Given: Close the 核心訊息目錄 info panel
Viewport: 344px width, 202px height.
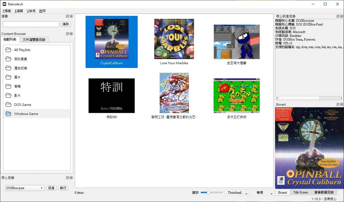Looking at the screenshot, I should [342, 16].
